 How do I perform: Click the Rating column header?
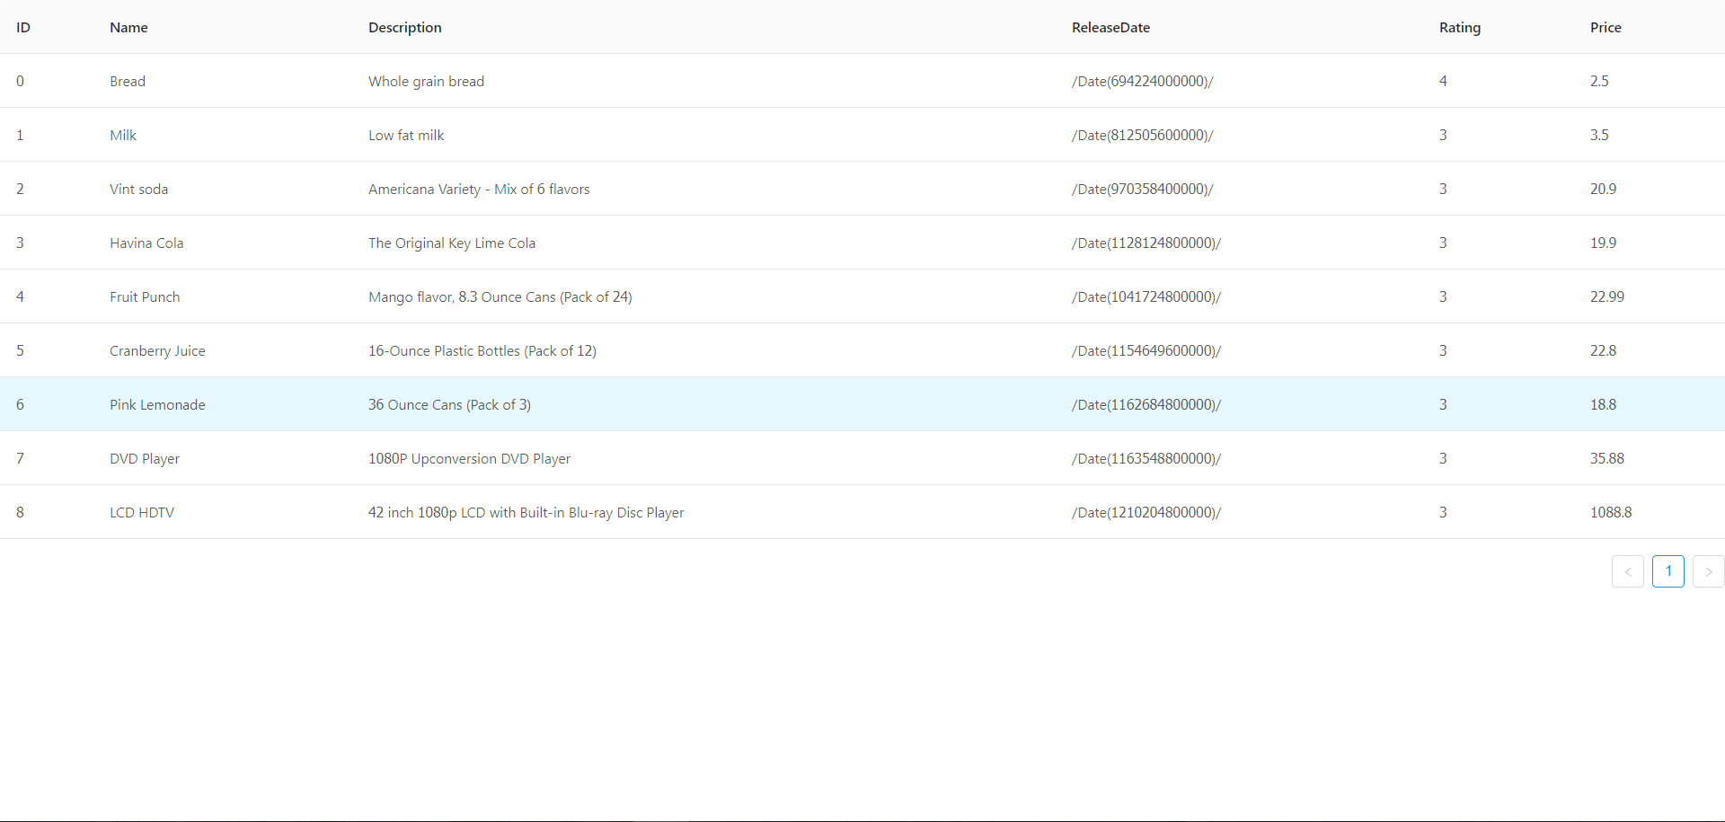tap(1459, 28)
